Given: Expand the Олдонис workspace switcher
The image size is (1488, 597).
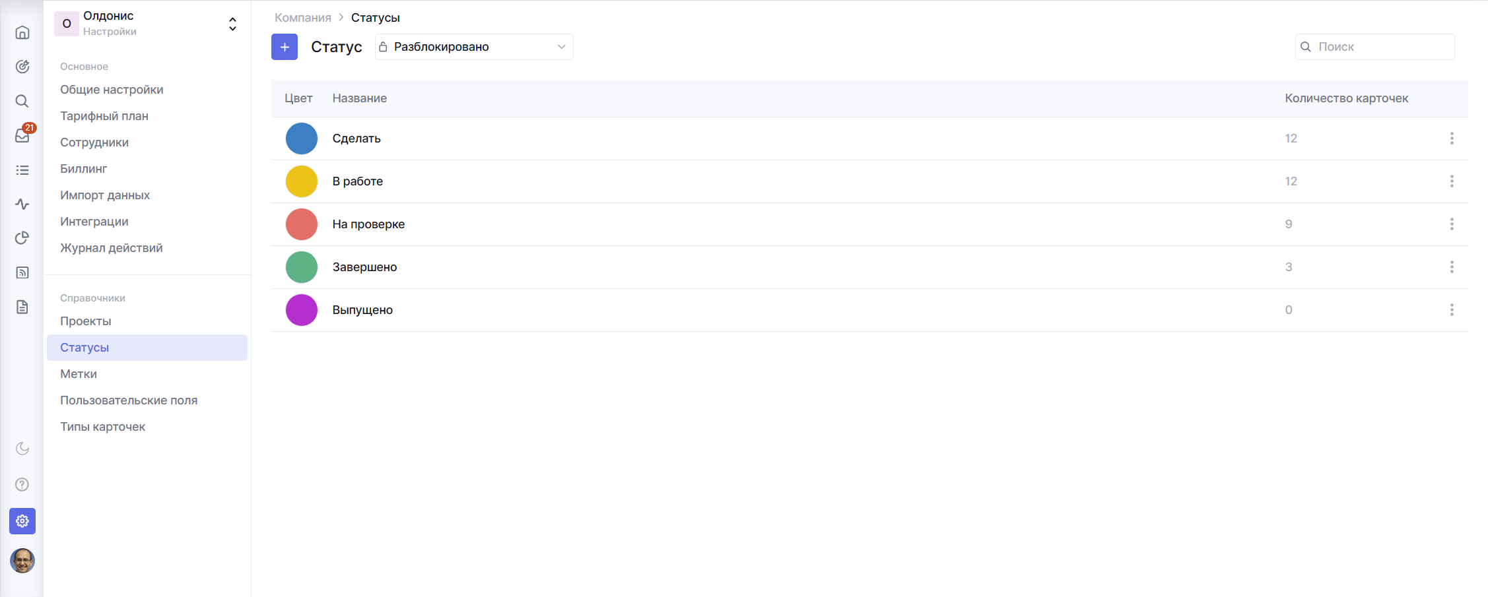Looking at the screenshot, I should 232,24.
